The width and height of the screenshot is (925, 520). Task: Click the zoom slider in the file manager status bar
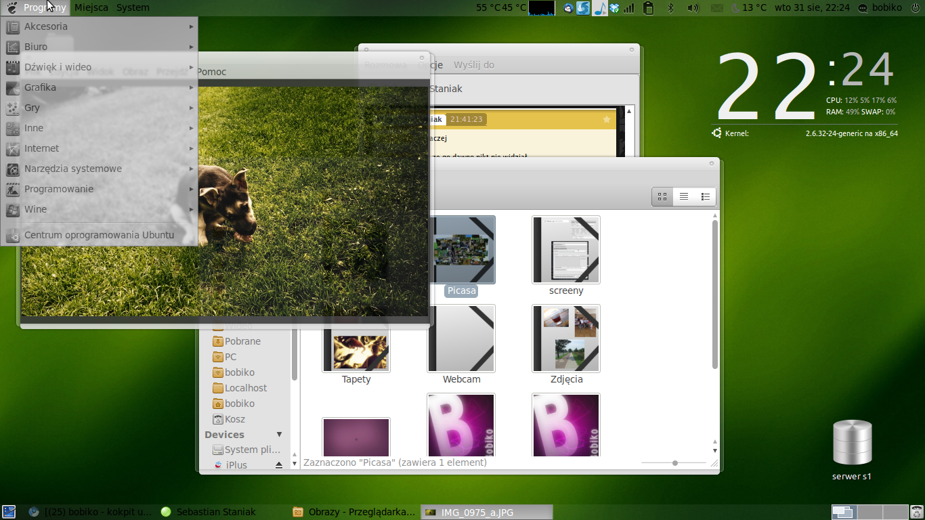point(674,463)
